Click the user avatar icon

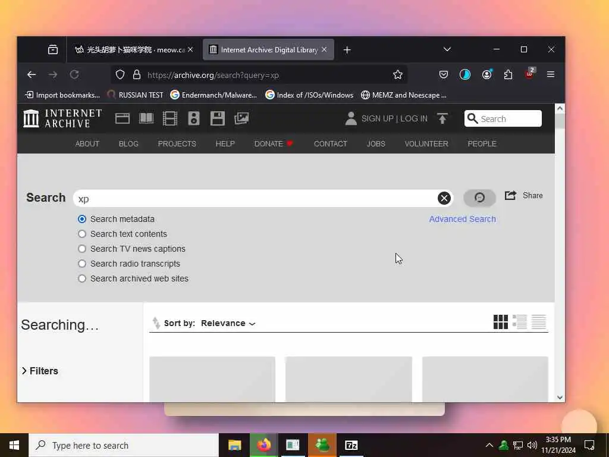click(x=351, y=118)
